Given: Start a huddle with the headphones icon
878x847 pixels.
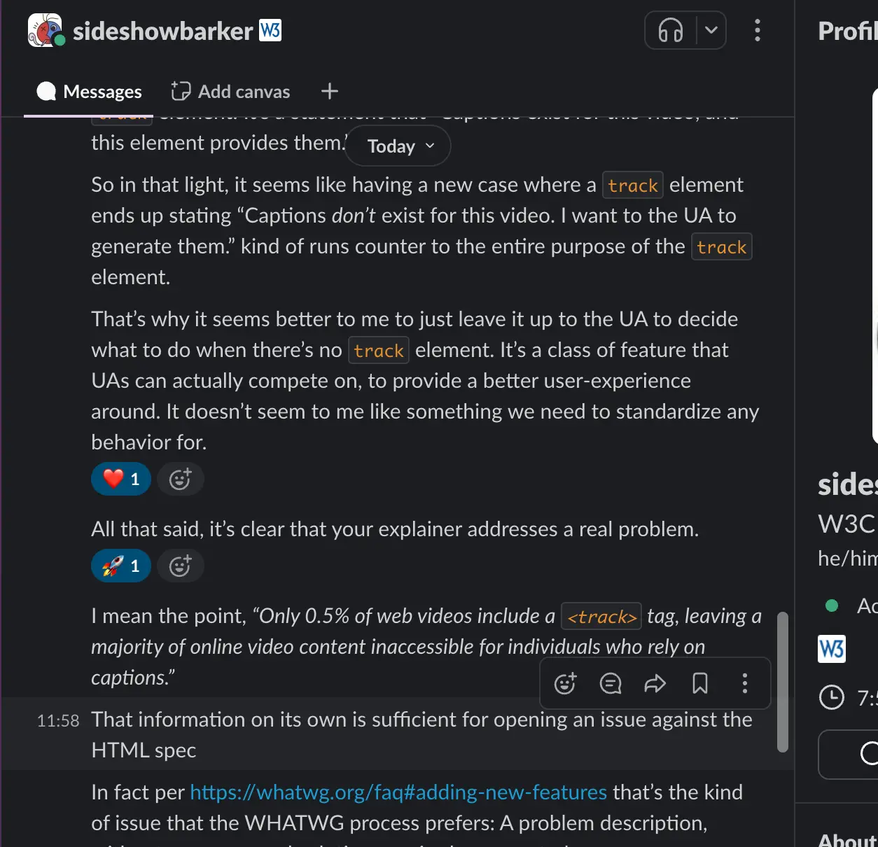Looking at the screenshot, I should pos(670,31).
